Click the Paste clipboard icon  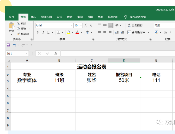[12, 25]
